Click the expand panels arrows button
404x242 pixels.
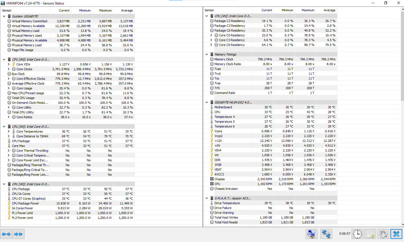click(x=6, y=234)
